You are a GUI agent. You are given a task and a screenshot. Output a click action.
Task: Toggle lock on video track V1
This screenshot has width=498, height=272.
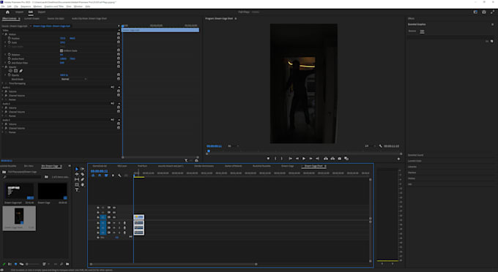(x=98, y=217)
